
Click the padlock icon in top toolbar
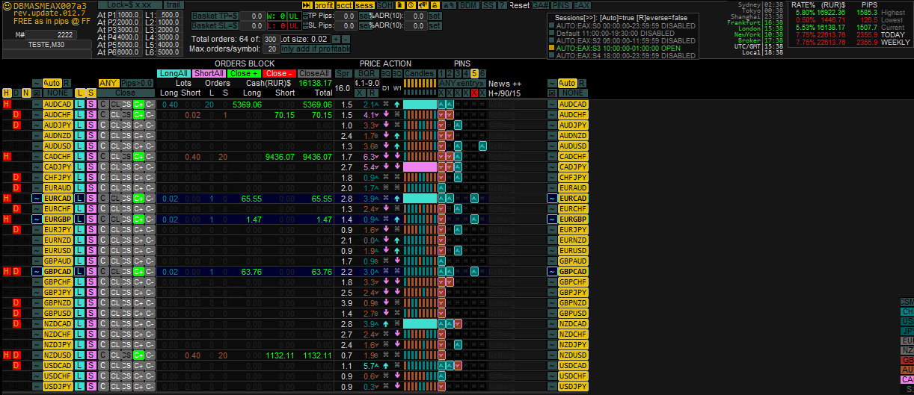[435, 5]
